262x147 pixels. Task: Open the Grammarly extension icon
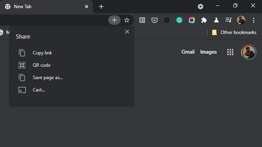179,20
